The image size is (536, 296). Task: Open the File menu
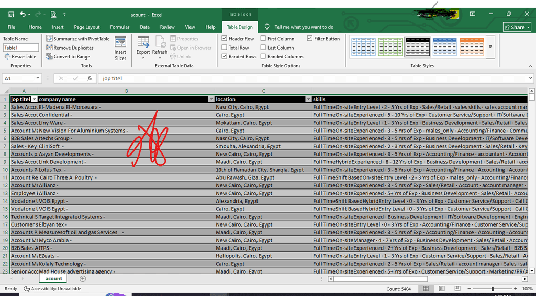[x=12, y=27]
